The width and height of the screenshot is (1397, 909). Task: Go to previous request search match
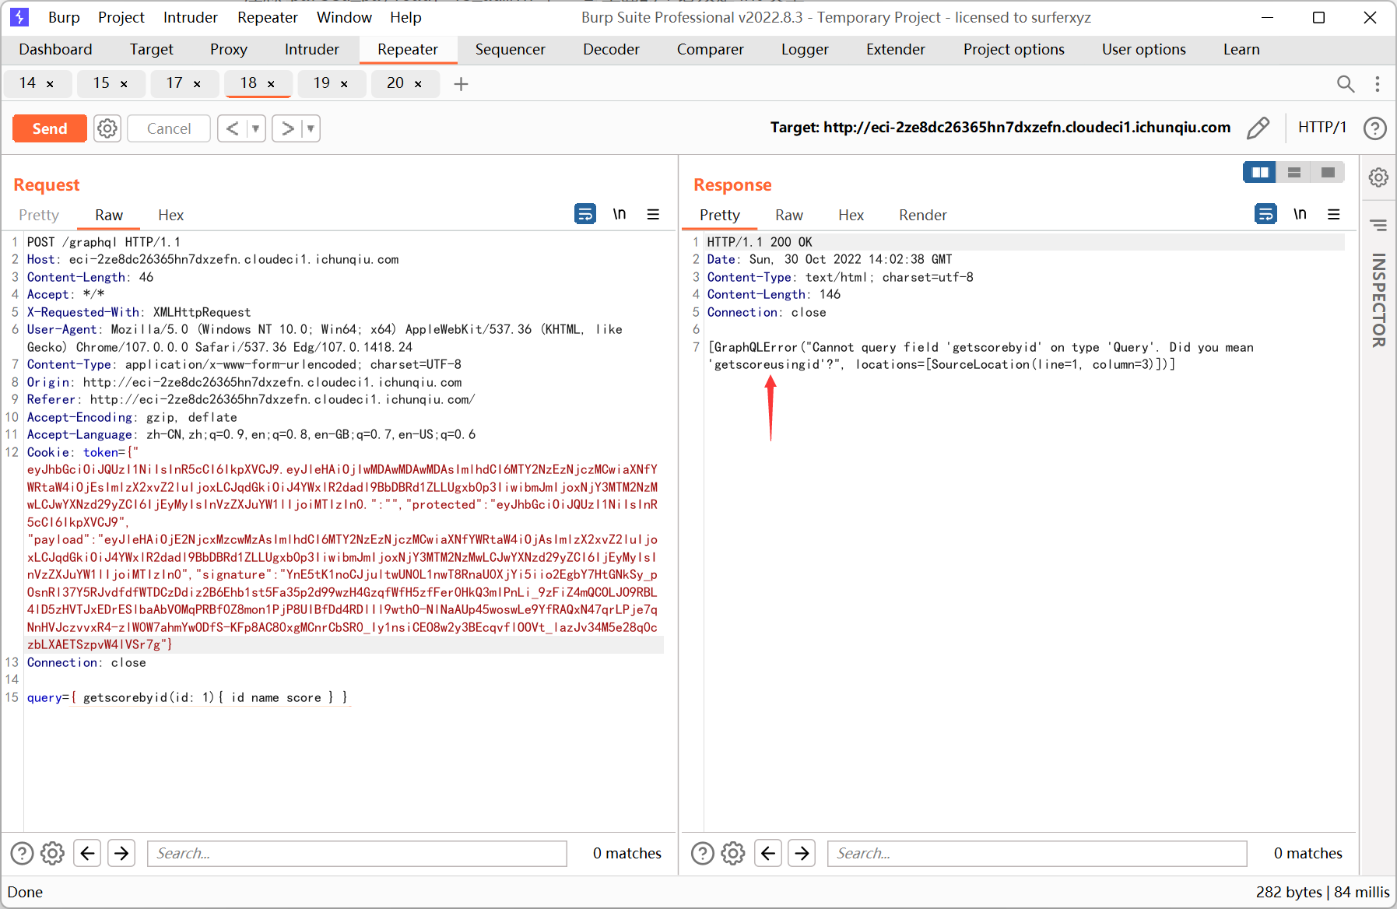[87, 854]
